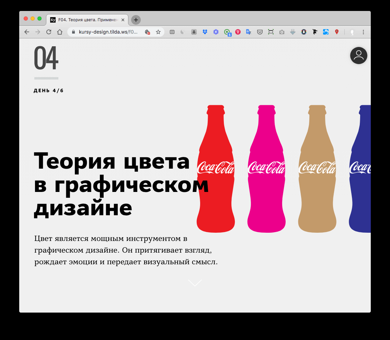This screenshot has height=340, width=390.
Task: Select the 'F04. Теория цвета' tab
Action: pos(87,20)
